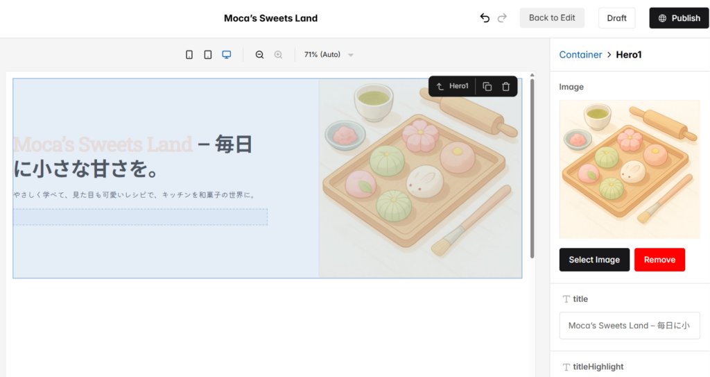Click the wagashi image preview thumbnail
Screen dimensions: 710x377
tap(630, 169)
